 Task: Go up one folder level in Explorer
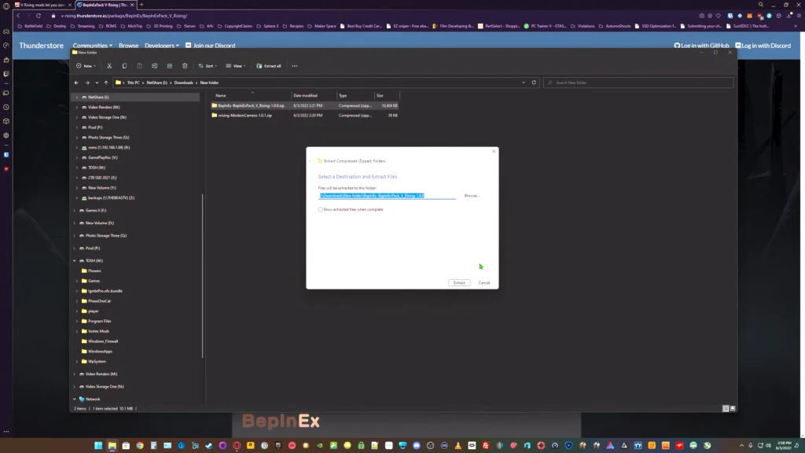pos(106,83)
